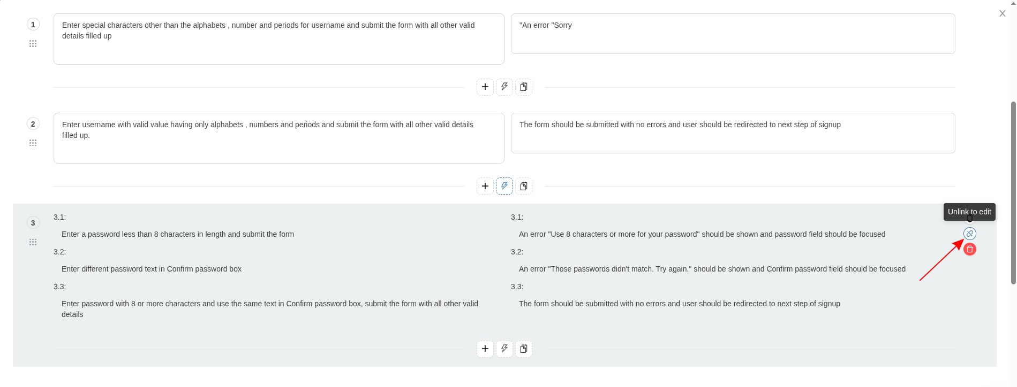This screenshot has height=387, width=1017.
Task: Click the lightning bolt icon below step 1
Action: pyautogui.click(x=504, y=87)
